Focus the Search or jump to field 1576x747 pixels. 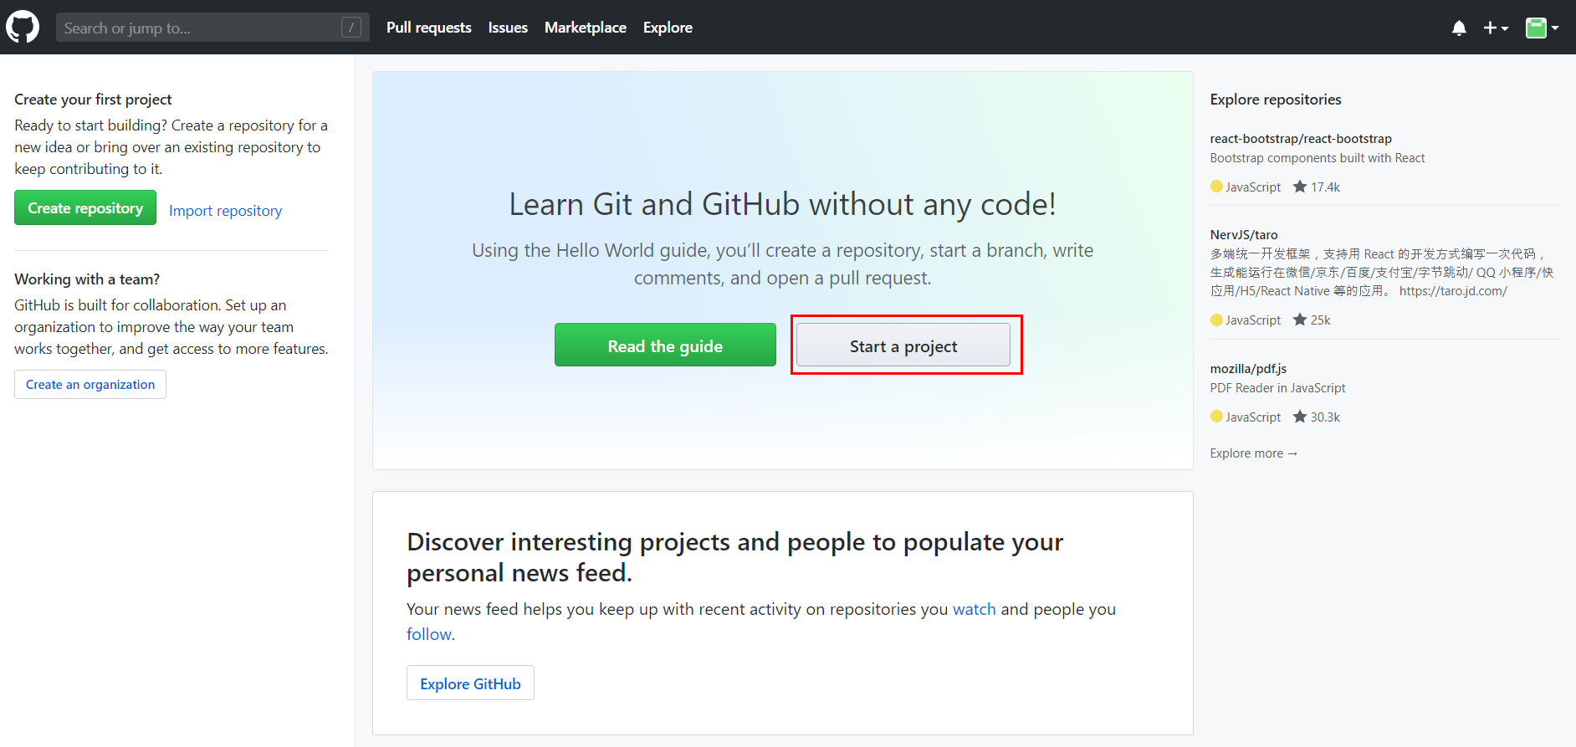coord(212,28)
